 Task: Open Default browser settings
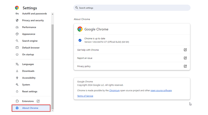(31, 48)
